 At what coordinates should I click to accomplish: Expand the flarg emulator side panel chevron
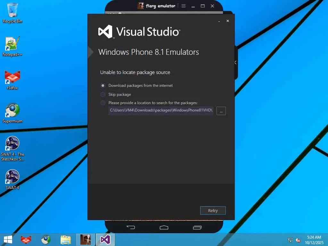click(235, 62)
